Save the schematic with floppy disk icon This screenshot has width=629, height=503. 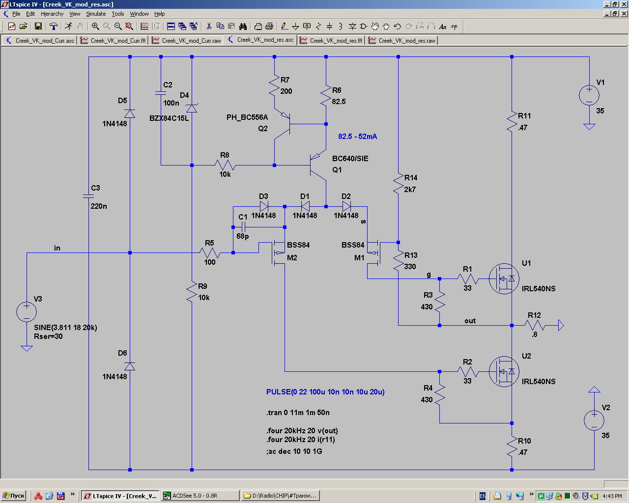click(x=38, y=27)
